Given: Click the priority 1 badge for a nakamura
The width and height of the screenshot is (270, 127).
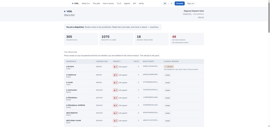Looking at the screenshot, I should [115, 75].
